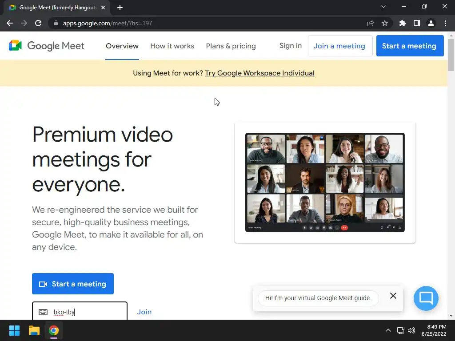The height and width of the screenshot is (341, 455).
Task: Click keyboard icon in meeting code field
Action: coord(43,312)
